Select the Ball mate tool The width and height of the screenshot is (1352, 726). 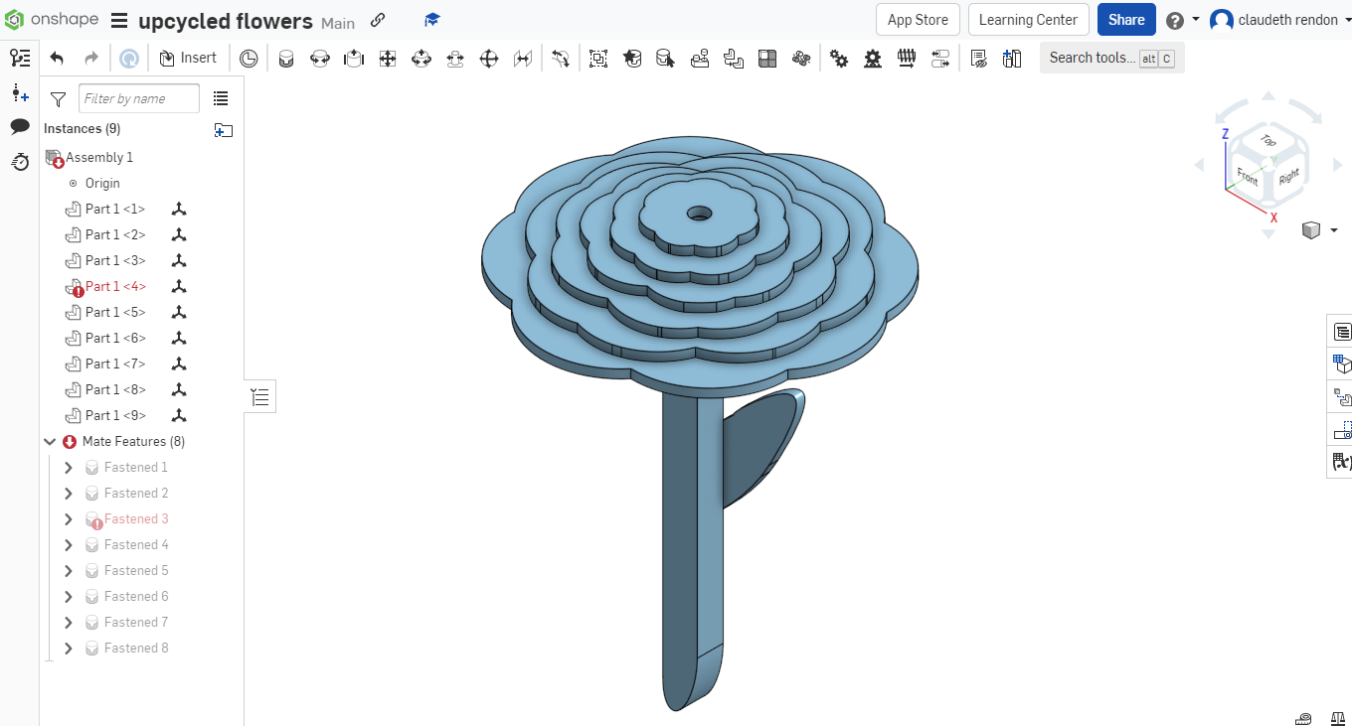489,59
